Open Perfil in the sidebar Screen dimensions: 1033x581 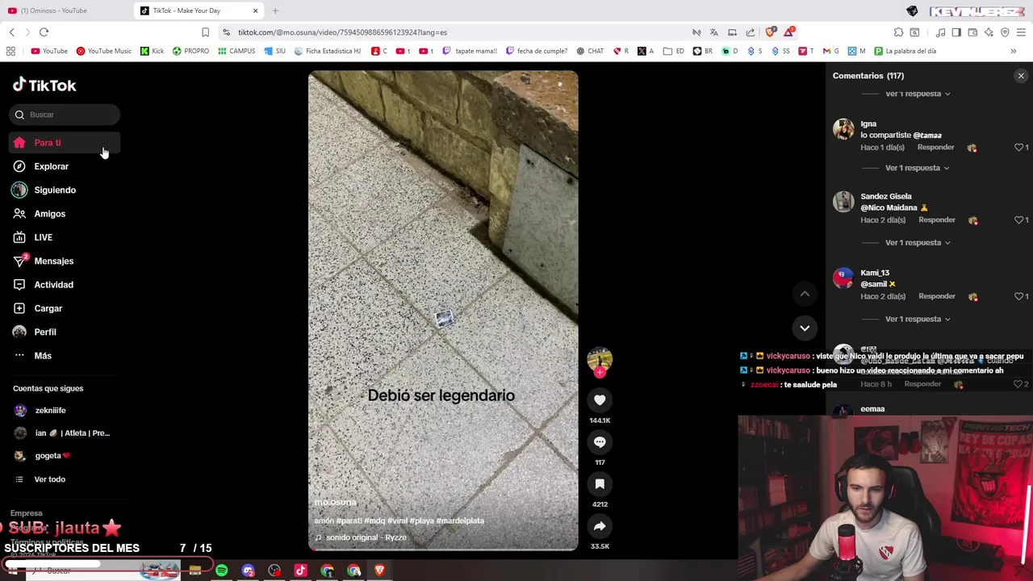coord(44,332)
